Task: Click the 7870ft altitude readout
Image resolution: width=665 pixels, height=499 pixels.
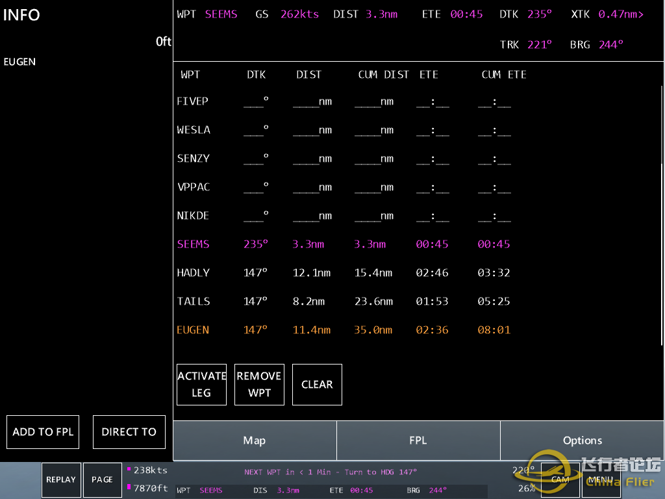Action: 151,489
